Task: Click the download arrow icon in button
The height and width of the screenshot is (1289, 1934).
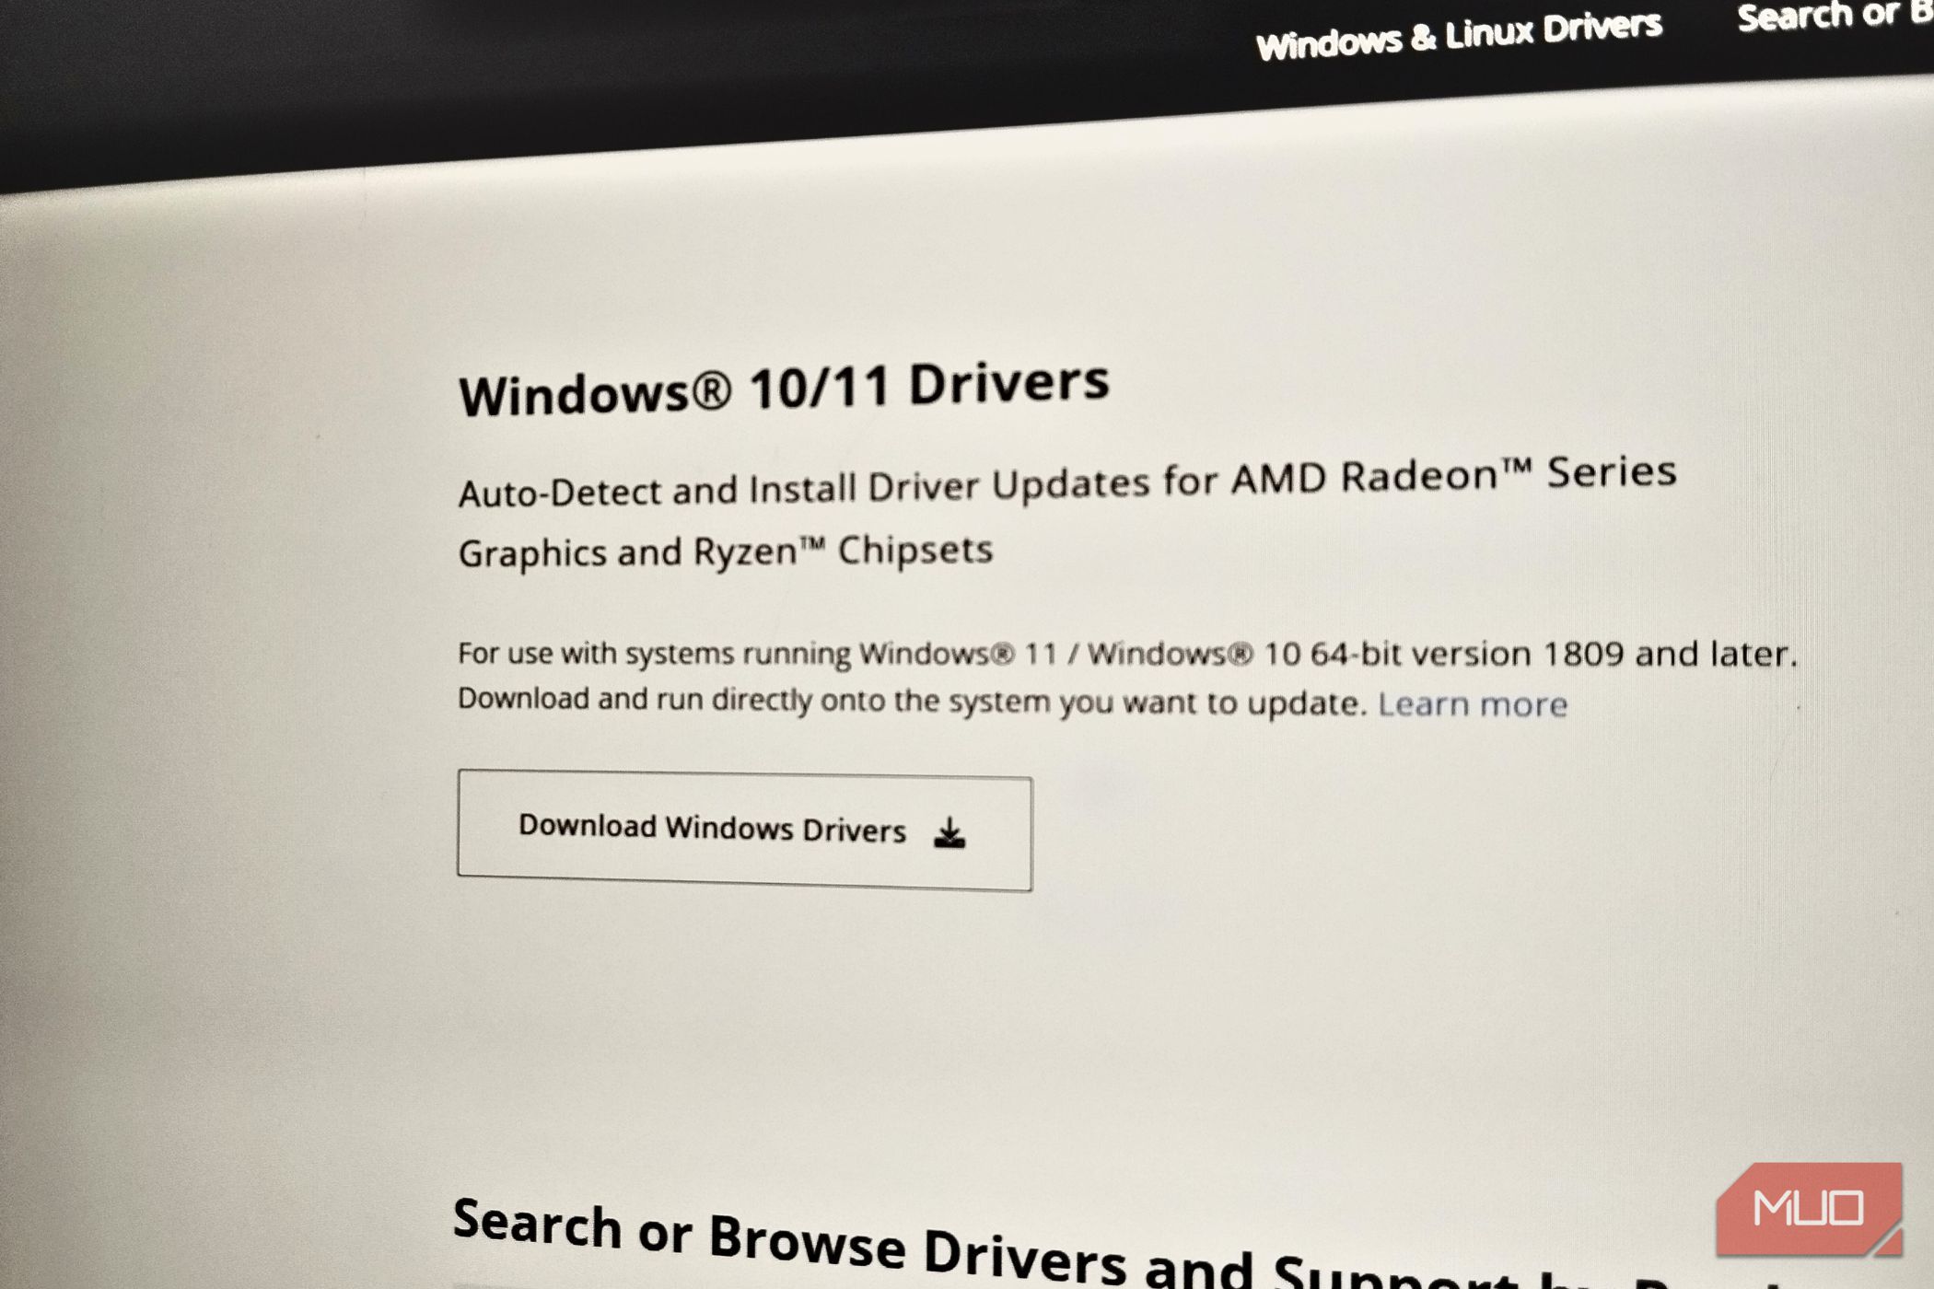Action: coord(950,833)
